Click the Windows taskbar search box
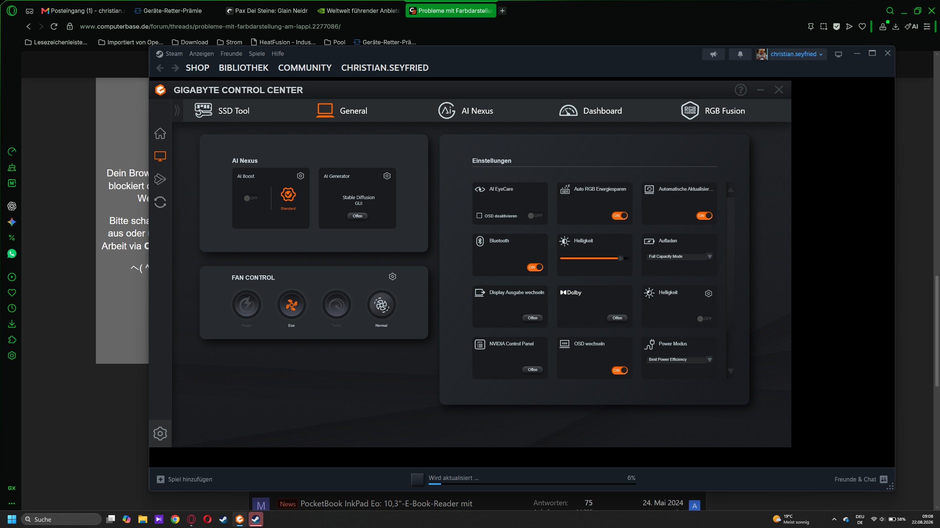 tap(61, 519)
